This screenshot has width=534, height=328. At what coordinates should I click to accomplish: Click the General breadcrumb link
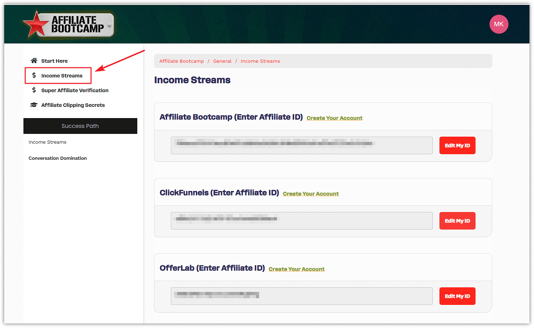pos(222,61)
